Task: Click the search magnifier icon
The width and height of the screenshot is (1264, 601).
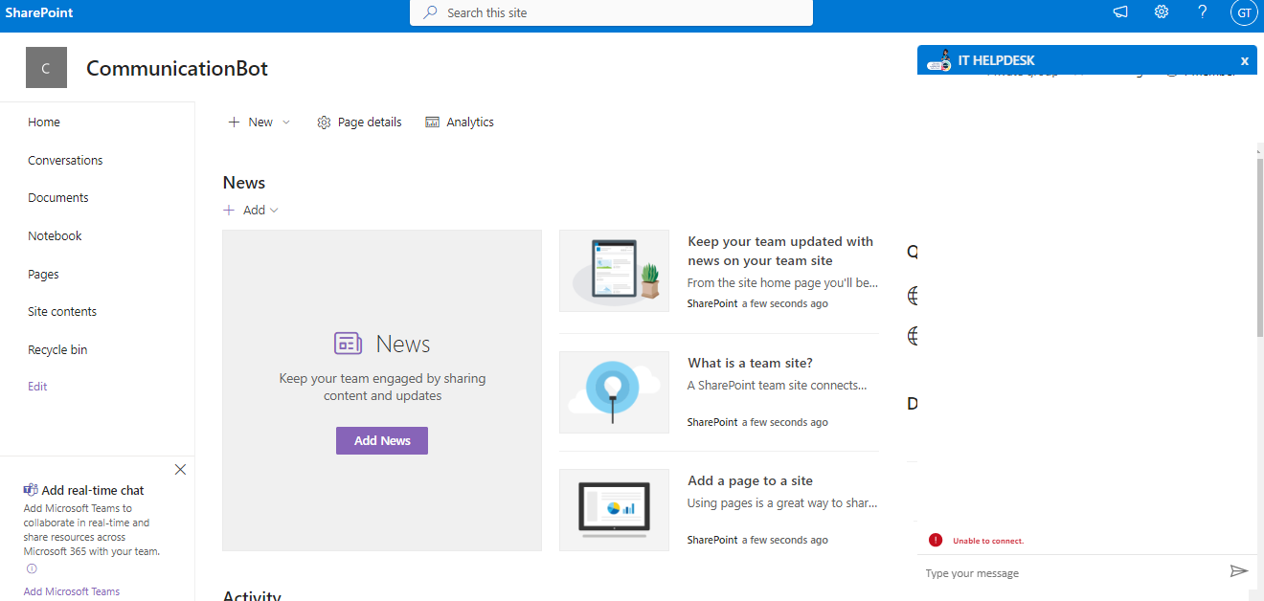Action: click(x=431, y=12)
